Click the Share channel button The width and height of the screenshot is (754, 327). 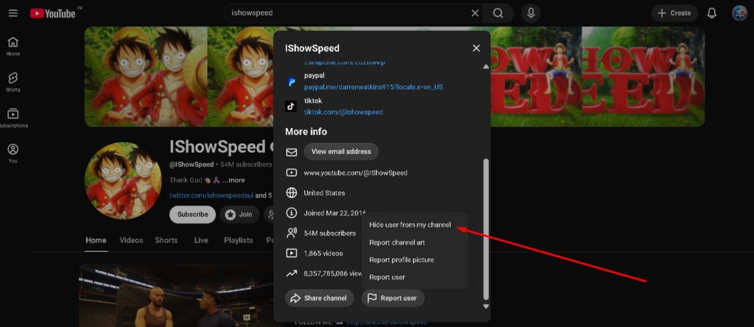pos(320,298)
